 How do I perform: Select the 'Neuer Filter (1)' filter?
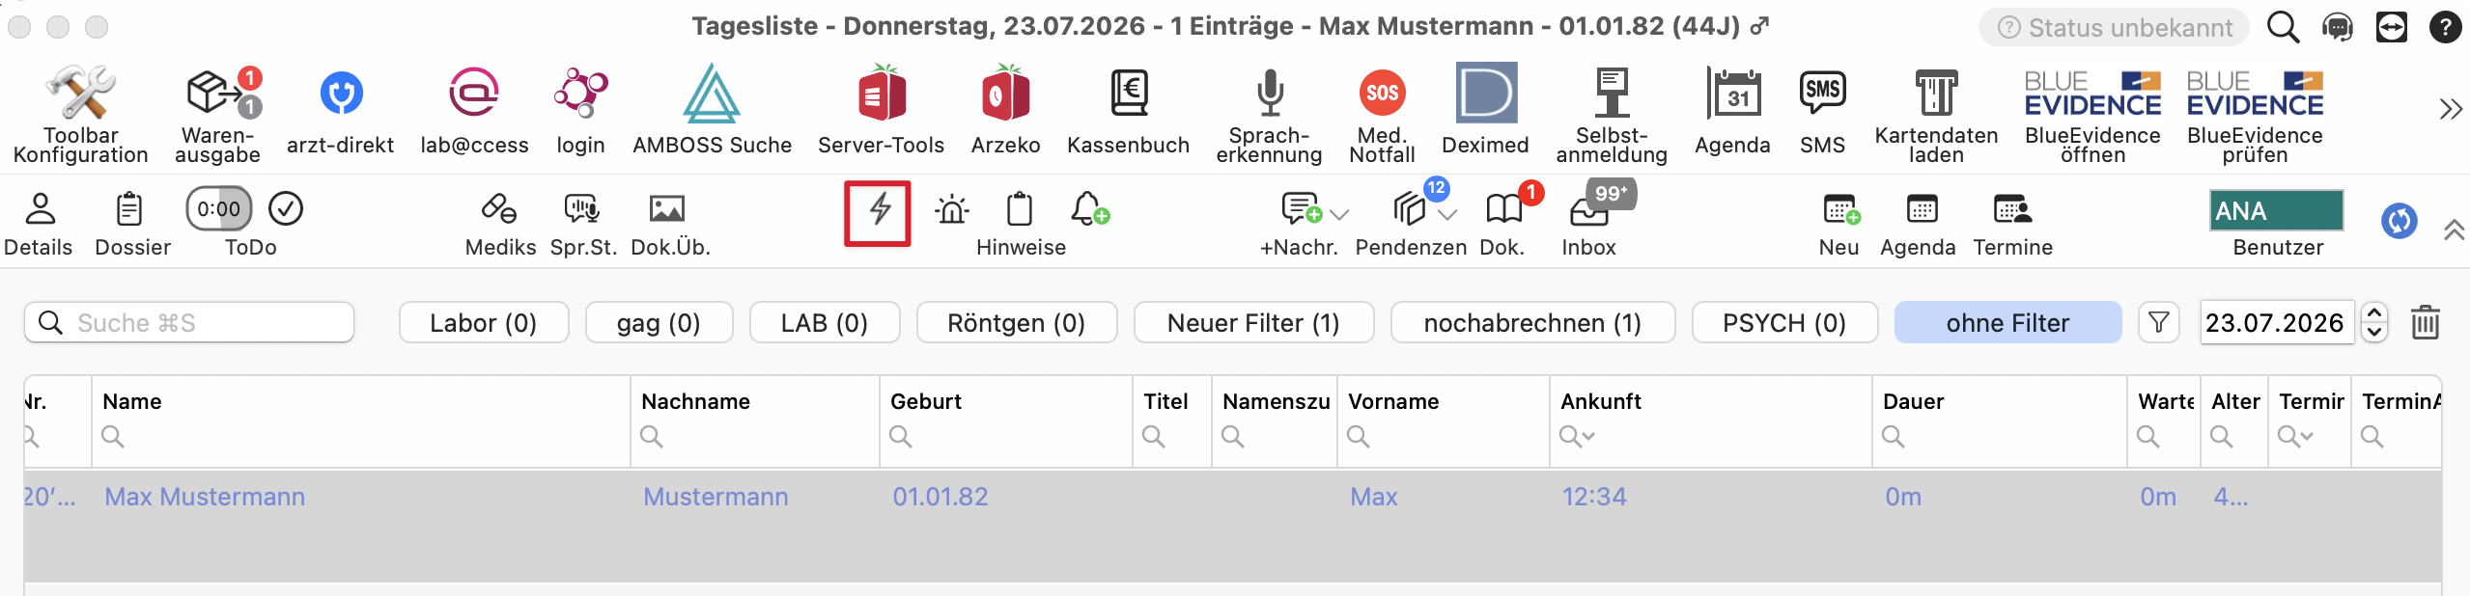1253,322
